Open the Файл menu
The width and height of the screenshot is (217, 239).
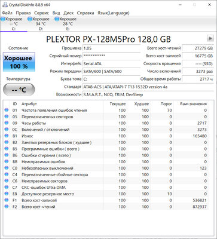7,13
